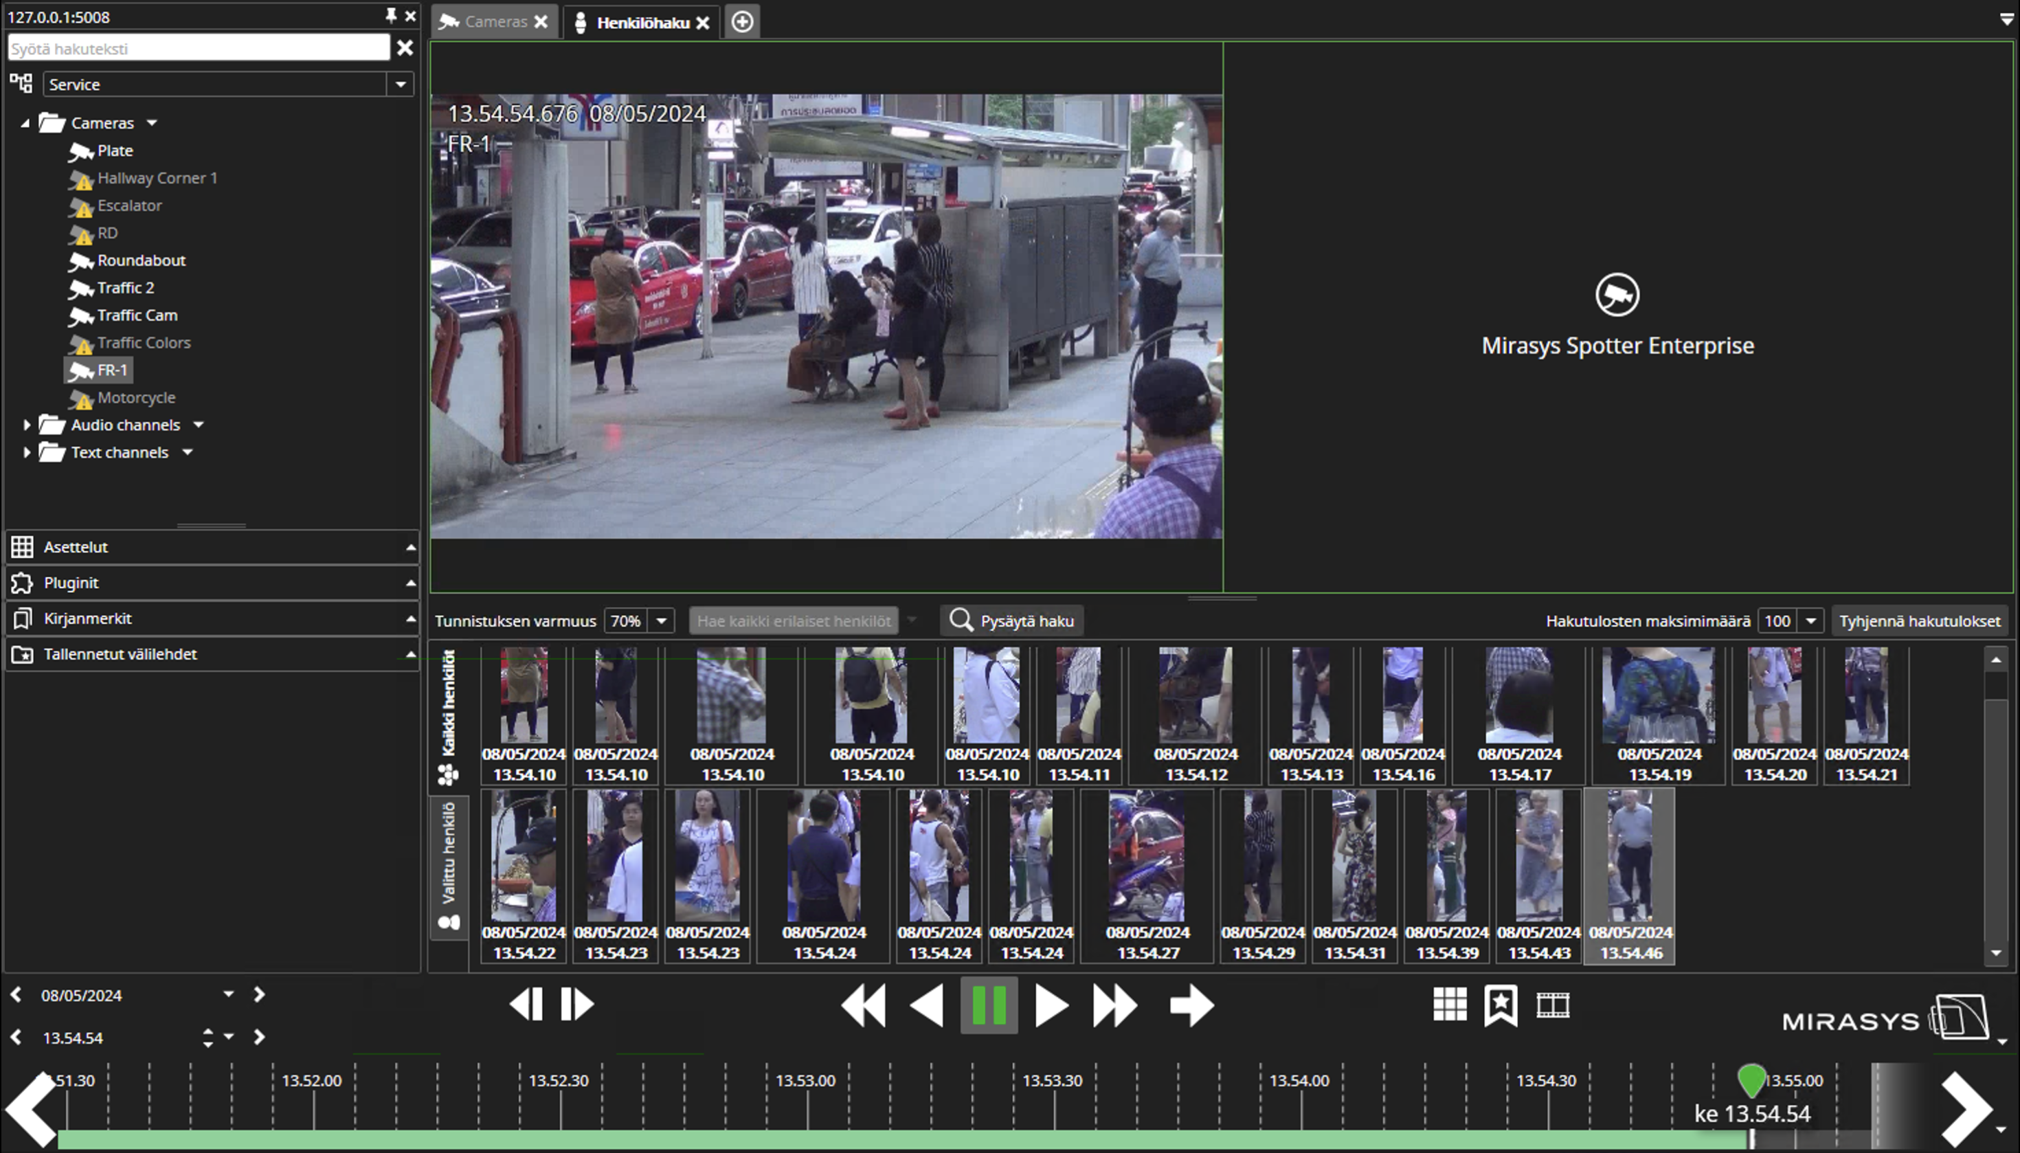Add a new tab with plus icon
2020x1153 pixels.
click(742, 21)
